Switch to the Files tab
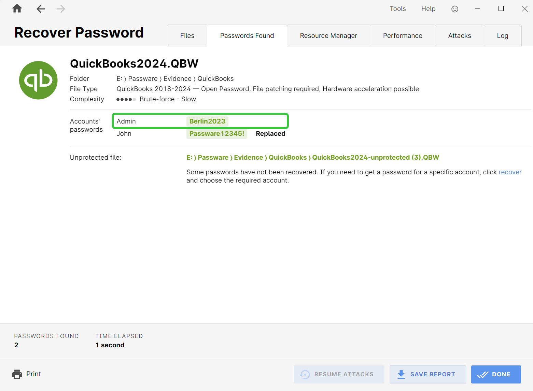 (187, 35)
